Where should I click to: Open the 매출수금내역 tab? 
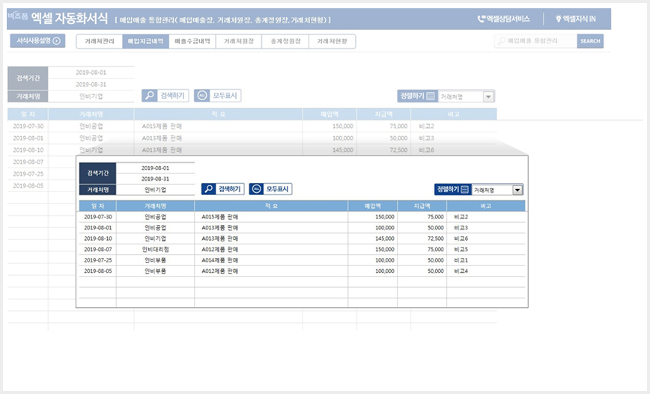[192, 41]
